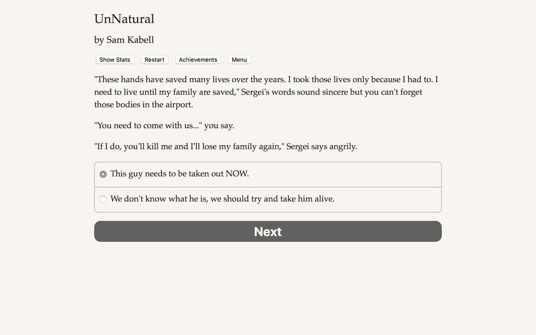Select the second choice's text label
The height and width of the screenshot is (335, 536).
[223, 199]
